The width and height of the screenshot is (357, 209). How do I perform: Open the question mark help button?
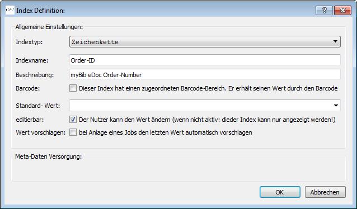(324, 11)
